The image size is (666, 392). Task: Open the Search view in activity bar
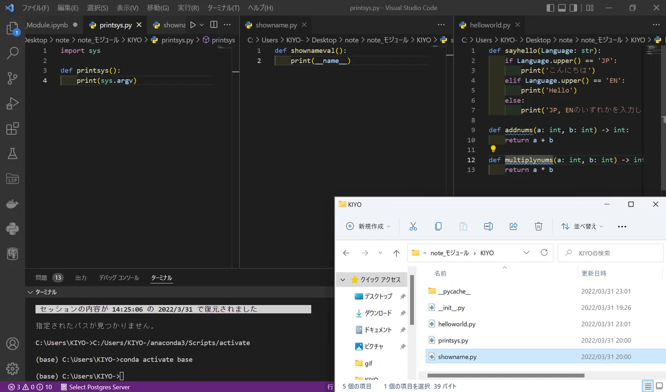click(12, 53)
